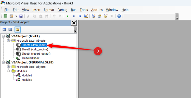Screen dimensions: 191x98
Task: Open the Run menu
Action: coord(74,10)
